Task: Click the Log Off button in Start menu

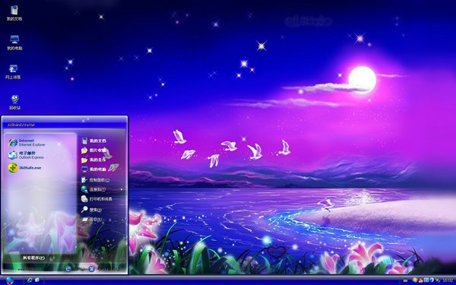Action: click(x=76, y=269)
